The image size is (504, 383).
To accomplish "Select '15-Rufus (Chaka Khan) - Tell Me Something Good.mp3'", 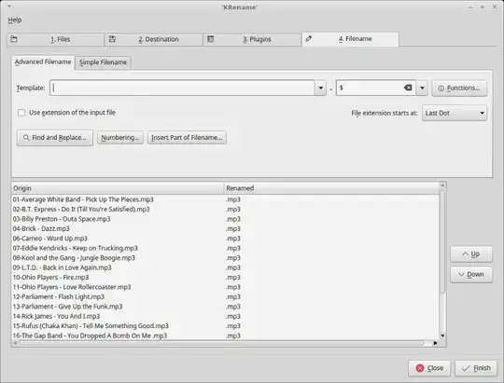I will pos(225,326).
